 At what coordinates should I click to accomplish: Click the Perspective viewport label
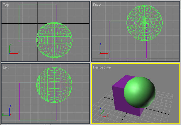[x=102, y=67]
